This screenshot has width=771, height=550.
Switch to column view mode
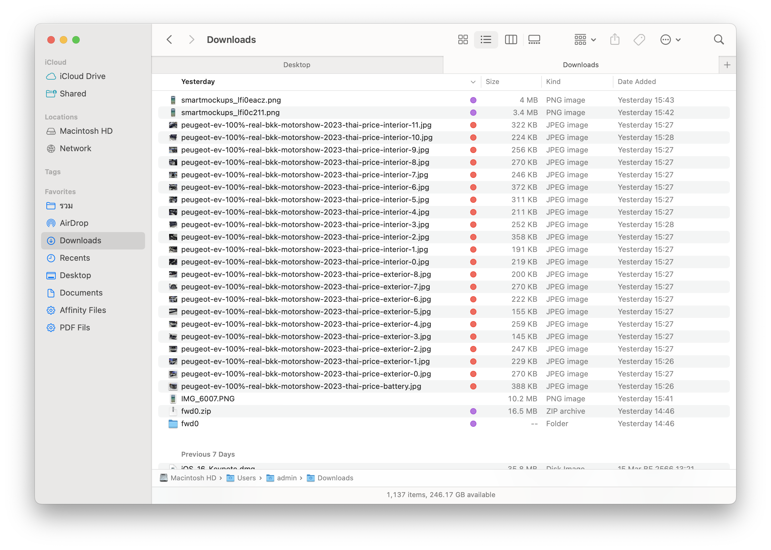tap(511, 40)
